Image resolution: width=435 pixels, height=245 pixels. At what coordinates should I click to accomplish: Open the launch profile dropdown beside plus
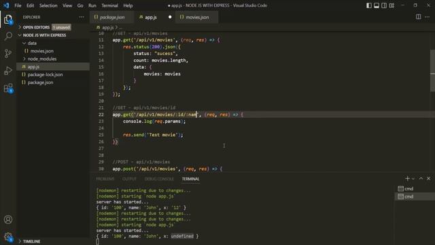[413, 178]
